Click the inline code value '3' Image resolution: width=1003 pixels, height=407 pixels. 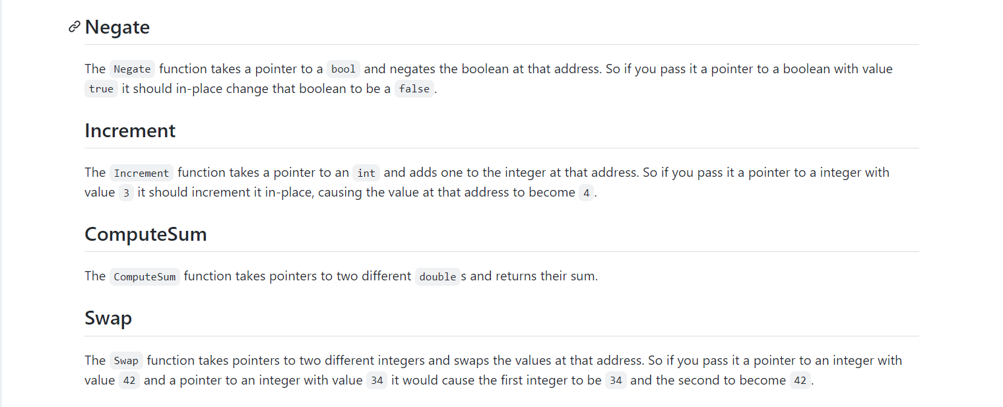pos(126,193)
